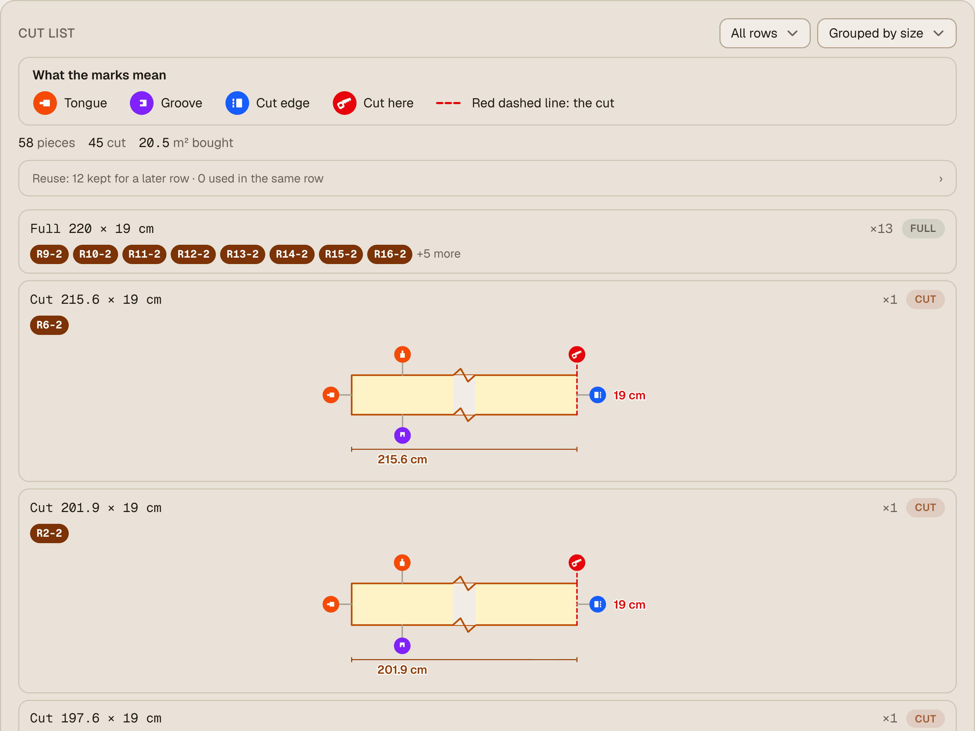
Task: Click 19 cm width label of 215.6 board
Action: [629, 395]
